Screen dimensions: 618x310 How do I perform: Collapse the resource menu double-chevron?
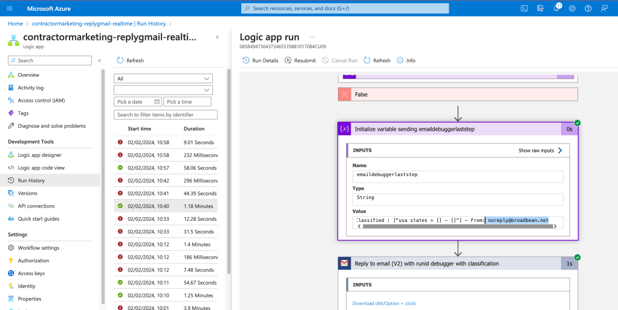tap(99, 60)
